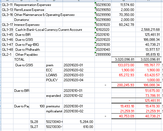Click the POLICY label cell
Screen dimensions: 163x131
pyautogui.click(x=54, y=80)
